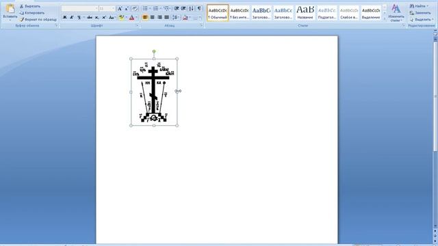The image size is (438, 246).
Task: Select center alignment
Action: (152, 17)
